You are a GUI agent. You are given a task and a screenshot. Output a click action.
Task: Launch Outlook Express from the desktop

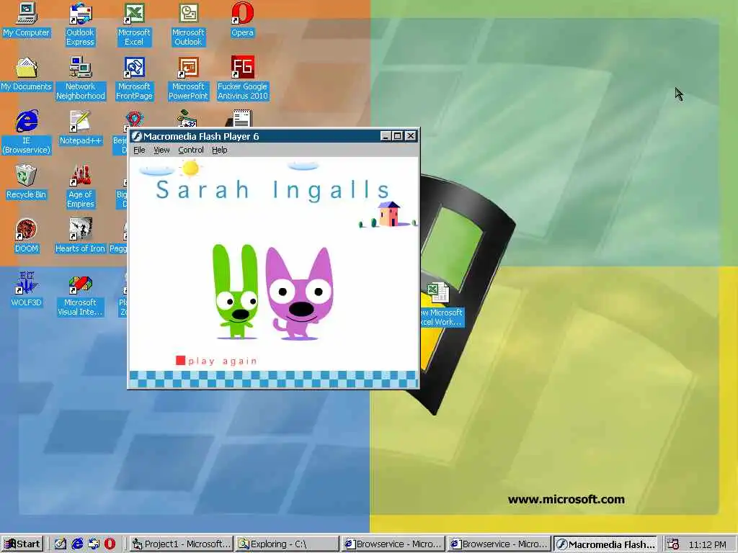pos(81,24)
